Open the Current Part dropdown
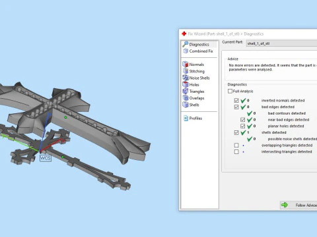Screen dimensions: 317x237 tap(281, 43)
